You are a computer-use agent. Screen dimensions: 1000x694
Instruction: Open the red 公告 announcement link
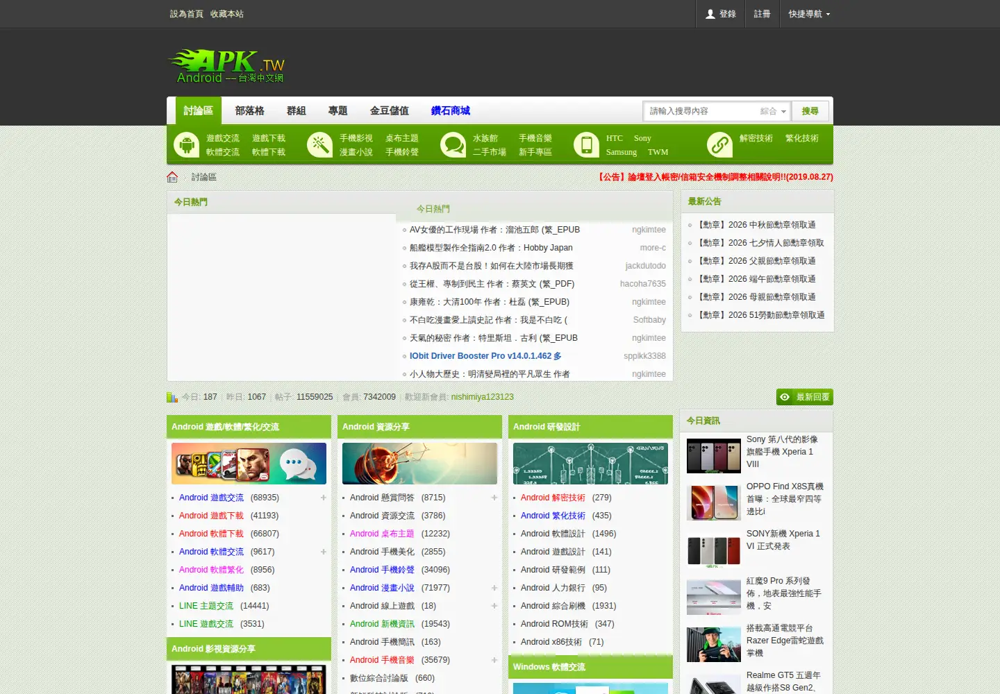(715, 177)
